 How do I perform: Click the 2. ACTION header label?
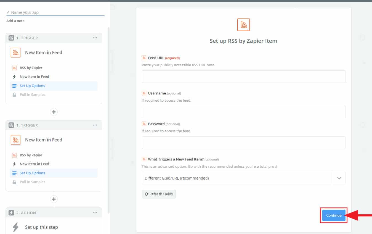click(26, 213)
